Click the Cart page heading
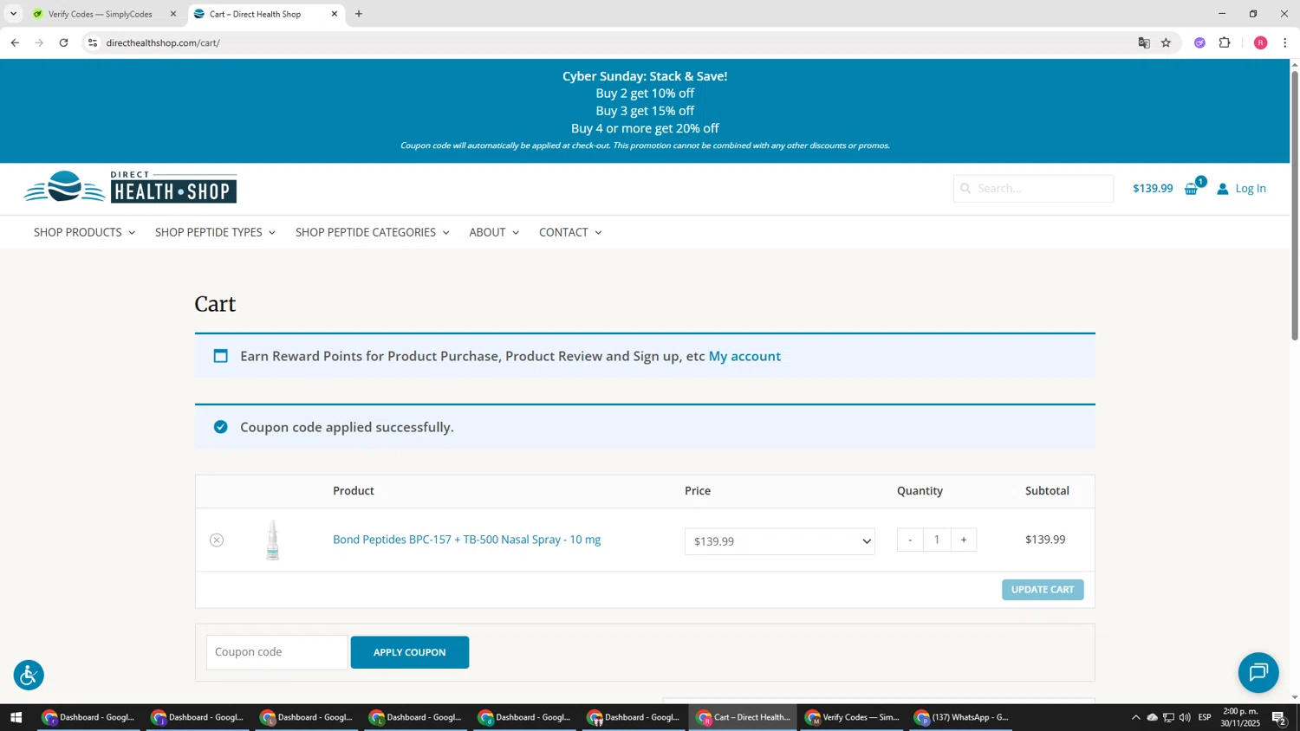 pos(215,304)
